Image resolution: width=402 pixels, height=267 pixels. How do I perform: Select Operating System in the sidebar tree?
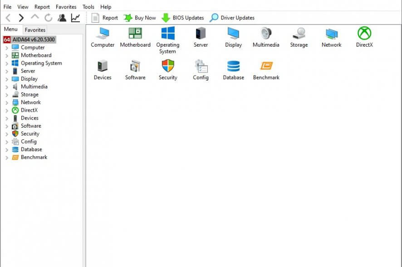(x=41, y=63)
